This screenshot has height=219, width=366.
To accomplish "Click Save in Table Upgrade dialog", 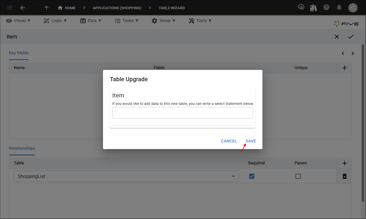I will tap(251, 141).
